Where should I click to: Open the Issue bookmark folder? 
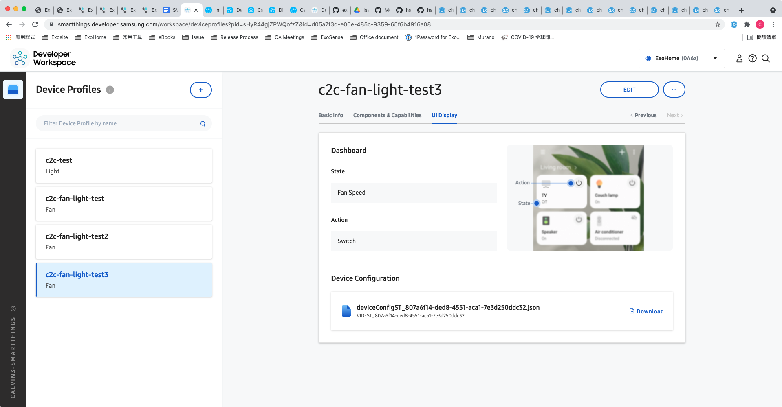click(x=193, y=37)
